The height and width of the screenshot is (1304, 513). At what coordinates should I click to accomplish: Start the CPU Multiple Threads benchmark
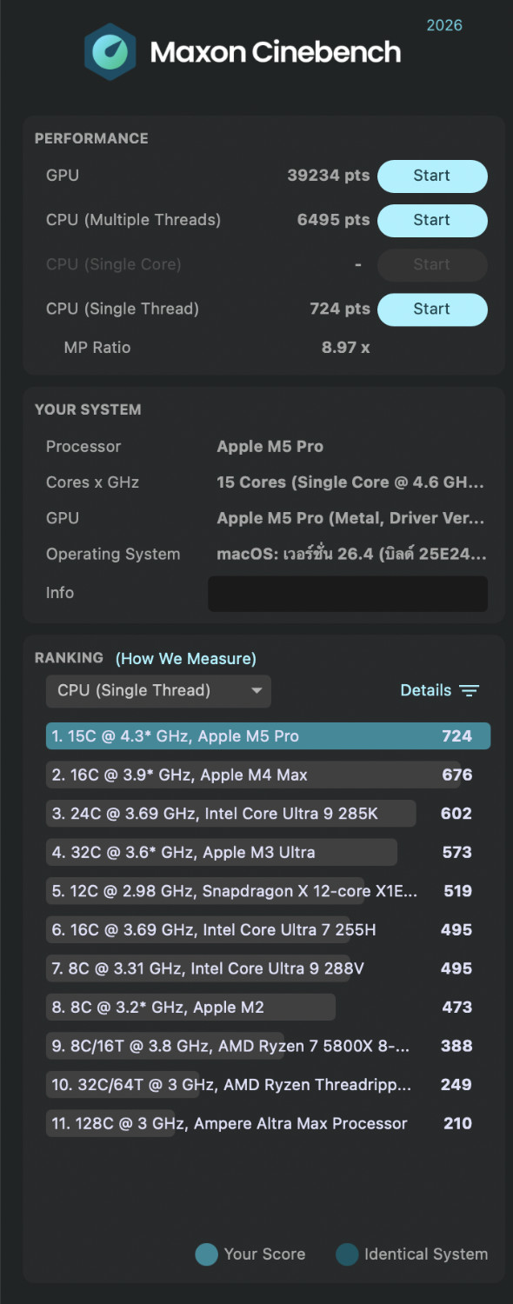point(432,220)
